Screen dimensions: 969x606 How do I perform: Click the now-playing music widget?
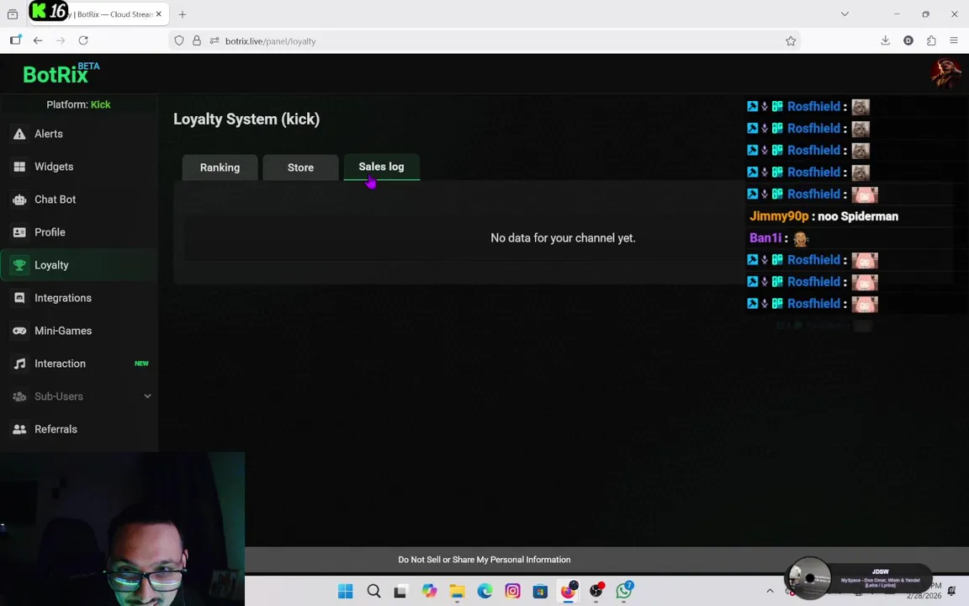pyautogui.click(x=858, y=579)
